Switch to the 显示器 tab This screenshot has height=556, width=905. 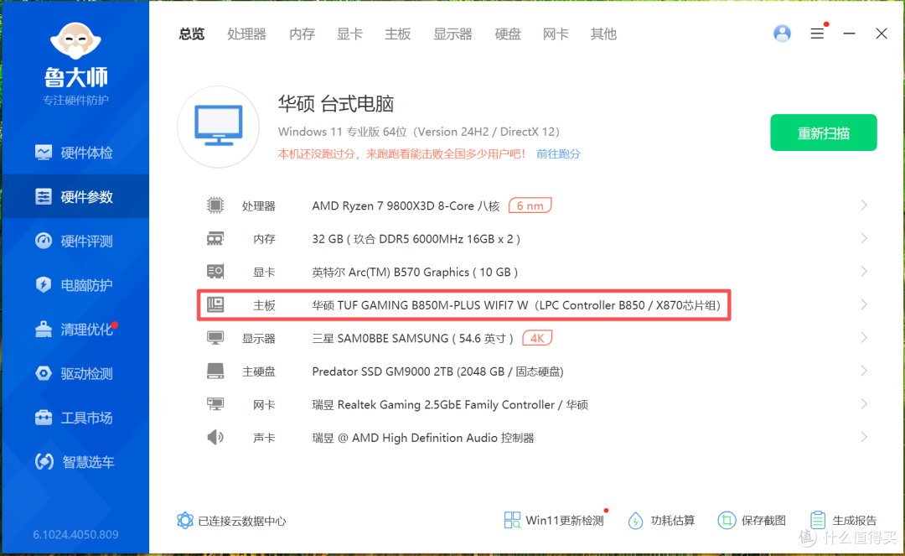click(x=453, y=34)
